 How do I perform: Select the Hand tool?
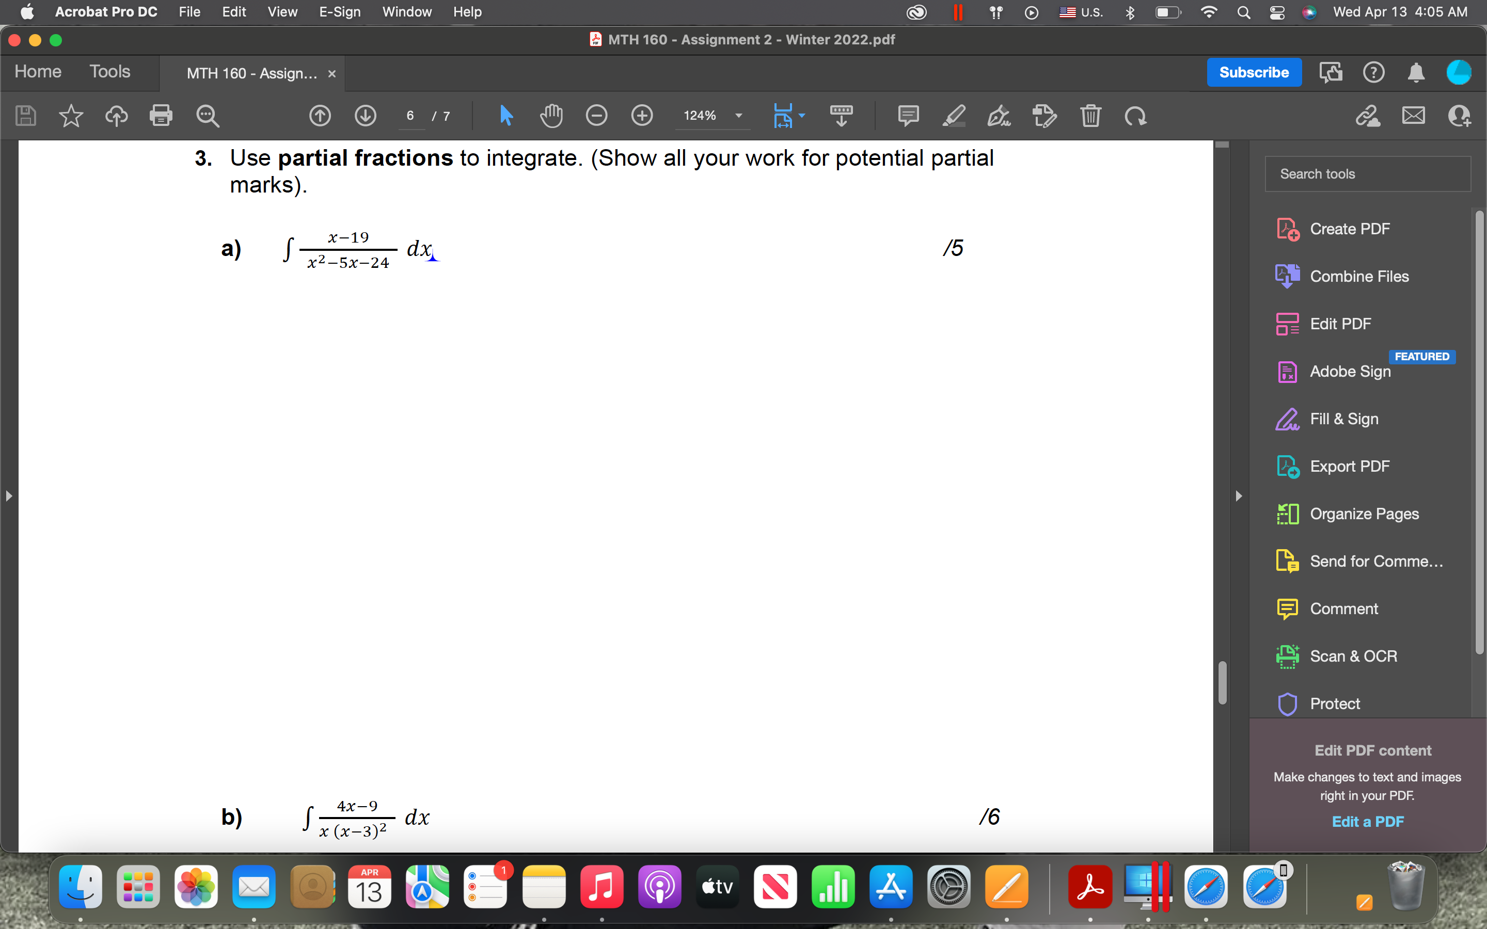tap(551, 116)
